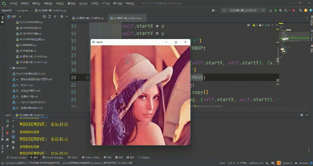Collapse all in the Project panel toolbar
Image resolution: width=313 pixels, height=166 pixels.
pyautogui.click(x=55, y=17)
